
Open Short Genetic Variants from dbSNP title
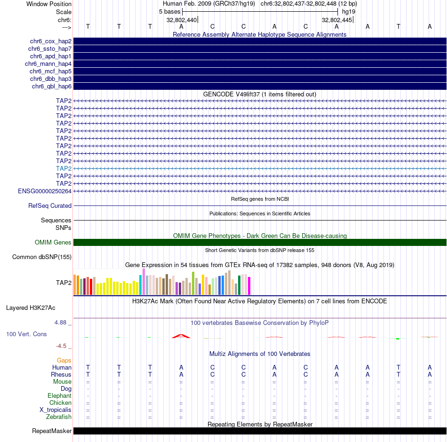(x=259, y=250)
